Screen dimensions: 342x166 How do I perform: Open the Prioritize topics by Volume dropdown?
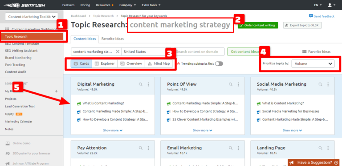pos(313,63)
